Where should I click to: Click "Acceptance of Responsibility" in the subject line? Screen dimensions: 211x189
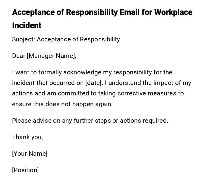(78, 39)
